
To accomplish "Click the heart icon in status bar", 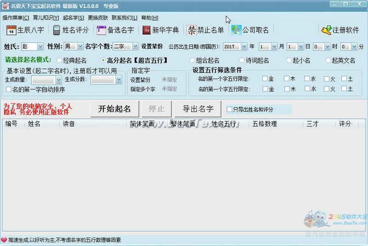I will tap(4, 240).
